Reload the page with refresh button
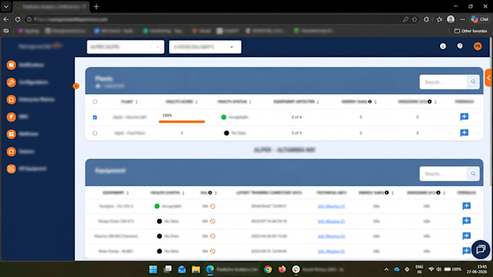 (x=17, y=20)
